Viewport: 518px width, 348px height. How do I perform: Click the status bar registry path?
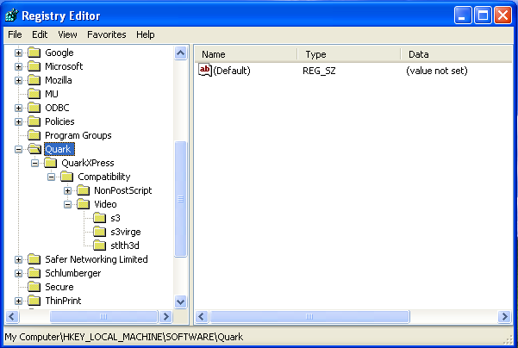pyautogui.click(x=124, y=337)
